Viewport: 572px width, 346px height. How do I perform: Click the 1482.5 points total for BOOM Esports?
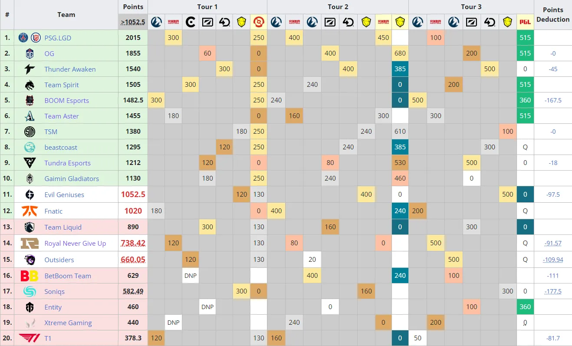(133, 100)
